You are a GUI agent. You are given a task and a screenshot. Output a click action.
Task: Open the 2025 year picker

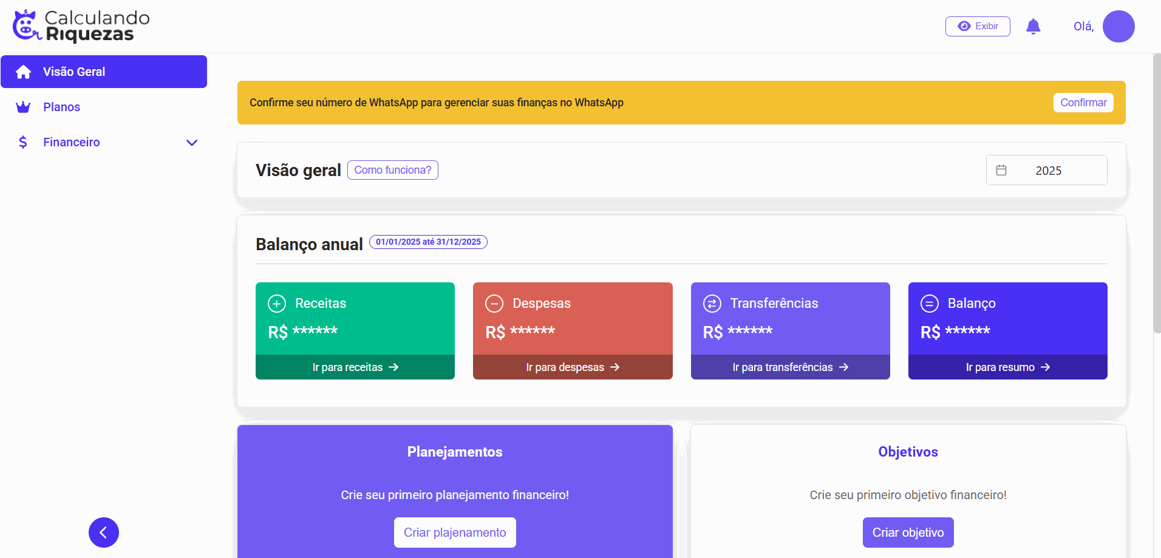coord(1047,170)
